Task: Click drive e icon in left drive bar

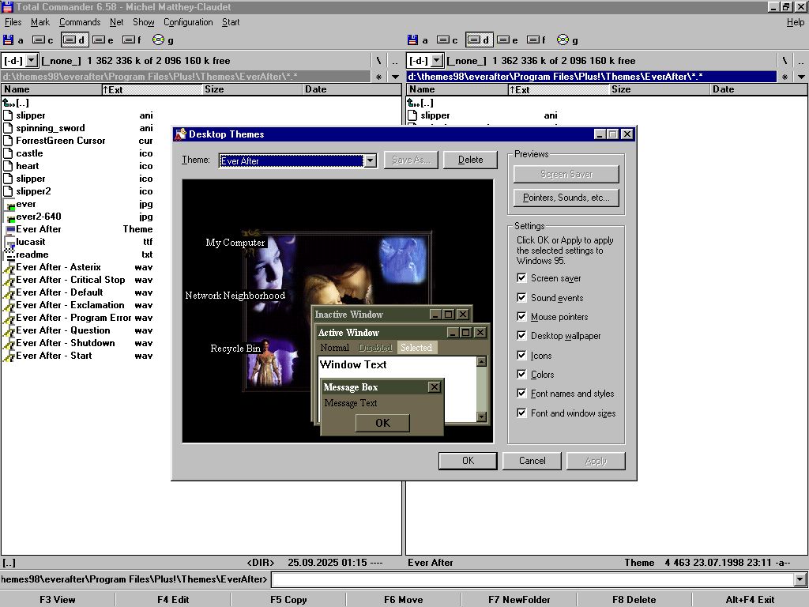Action: tap(99, 40)
